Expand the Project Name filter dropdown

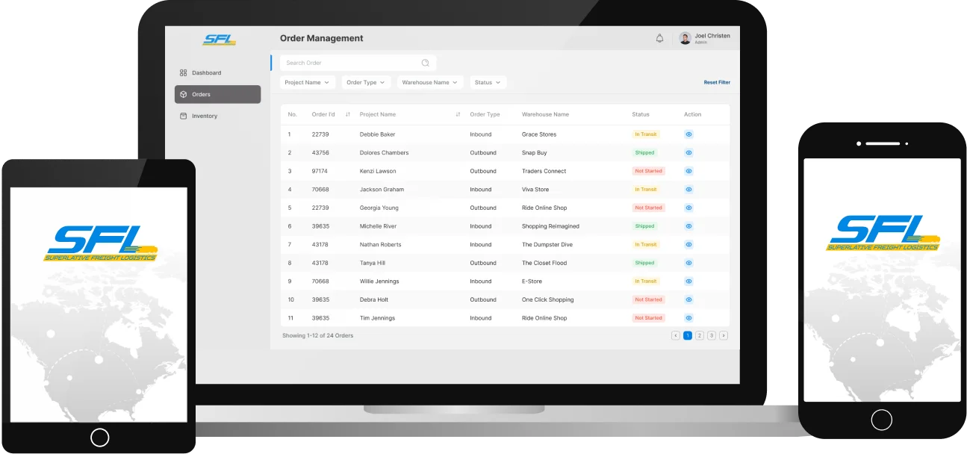coord(307,83)
